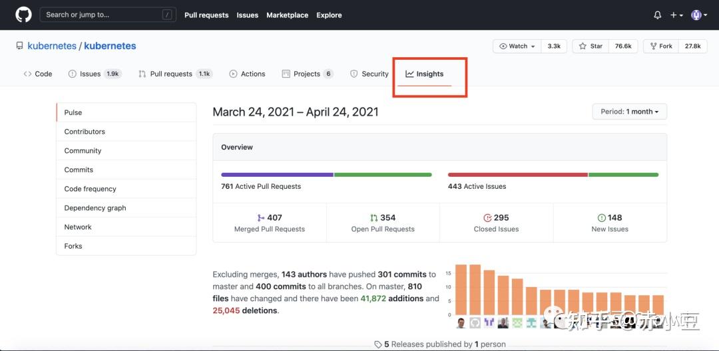Click the Search or jump to field
The height and width of the screenshot is (351, 719).
coord(107,15)
